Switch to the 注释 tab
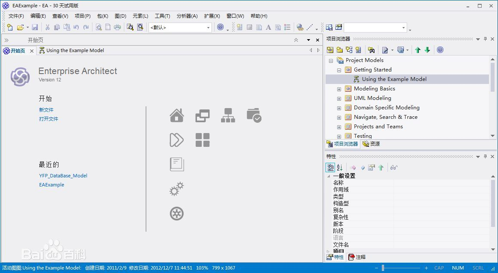Screen dimensions: 498x273 coord(357,257)
